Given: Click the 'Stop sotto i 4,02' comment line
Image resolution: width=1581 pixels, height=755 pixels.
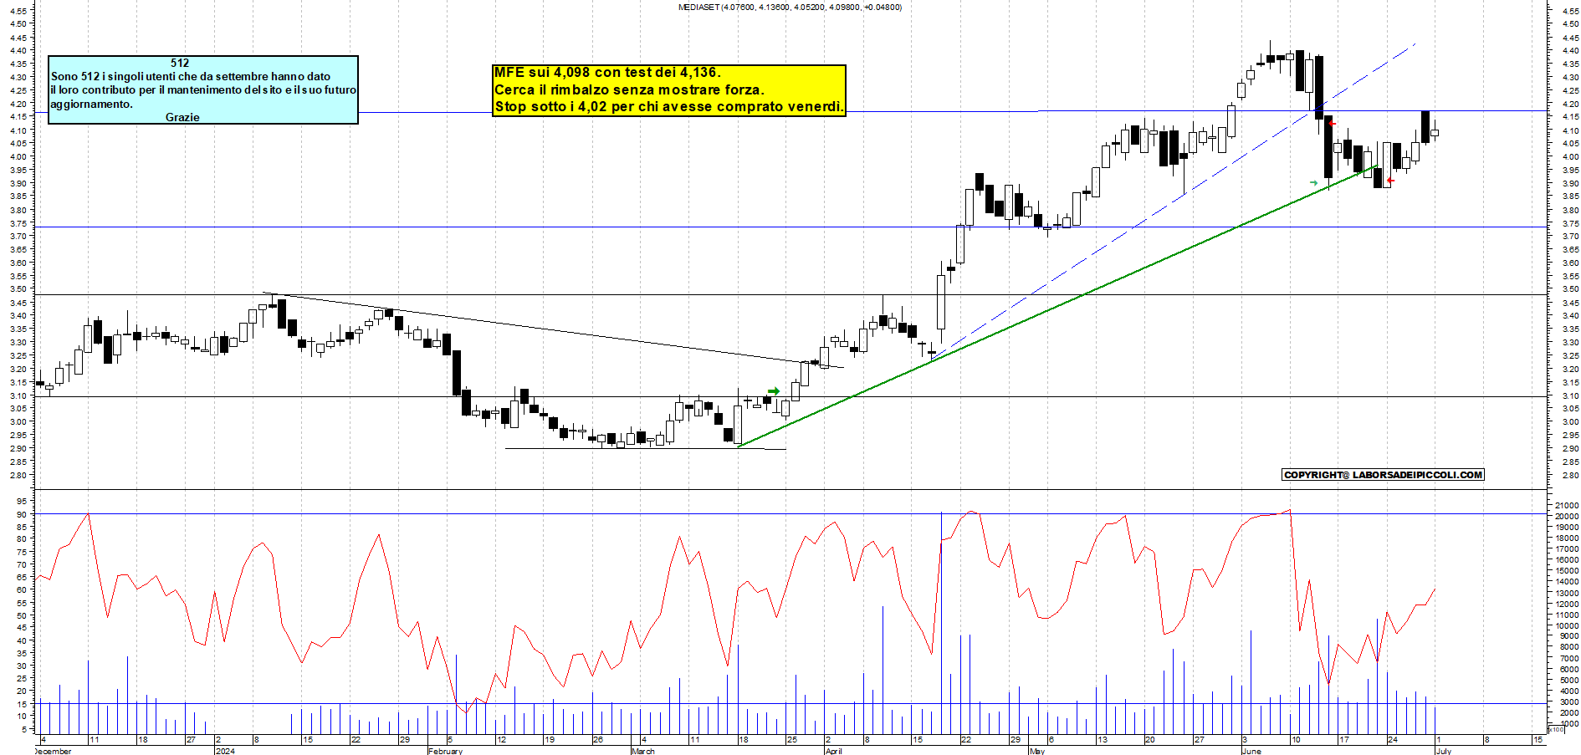Looking at the screenshot, I should [x=669, y=106].
